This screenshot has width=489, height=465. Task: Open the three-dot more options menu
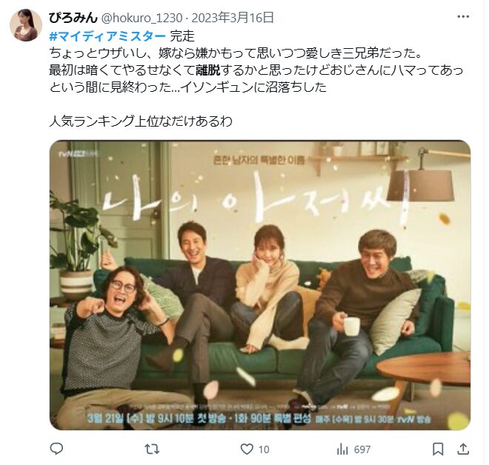click(463, 17)
